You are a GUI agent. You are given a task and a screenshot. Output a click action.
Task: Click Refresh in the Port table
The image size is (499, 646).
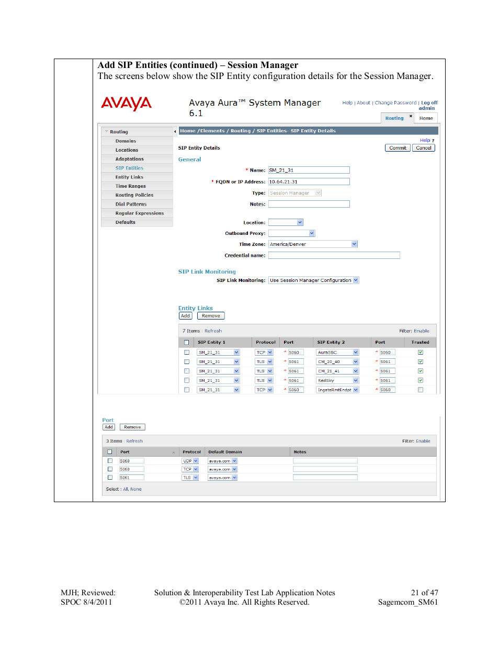pyautogui.click(x=134, y=441)
